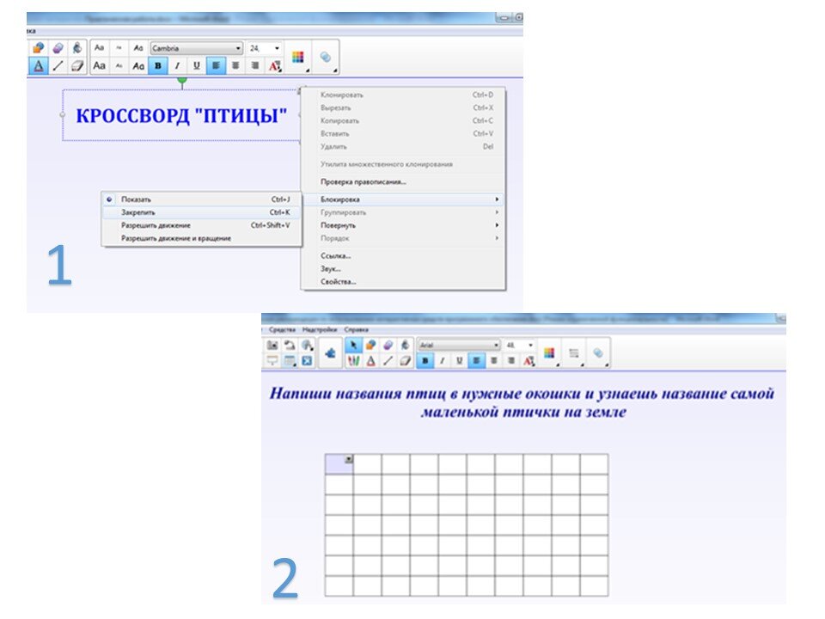Screen dimensions: 825x619
Task: Toggle Bold in the Arial window toolbar
Action: point(425,361)
